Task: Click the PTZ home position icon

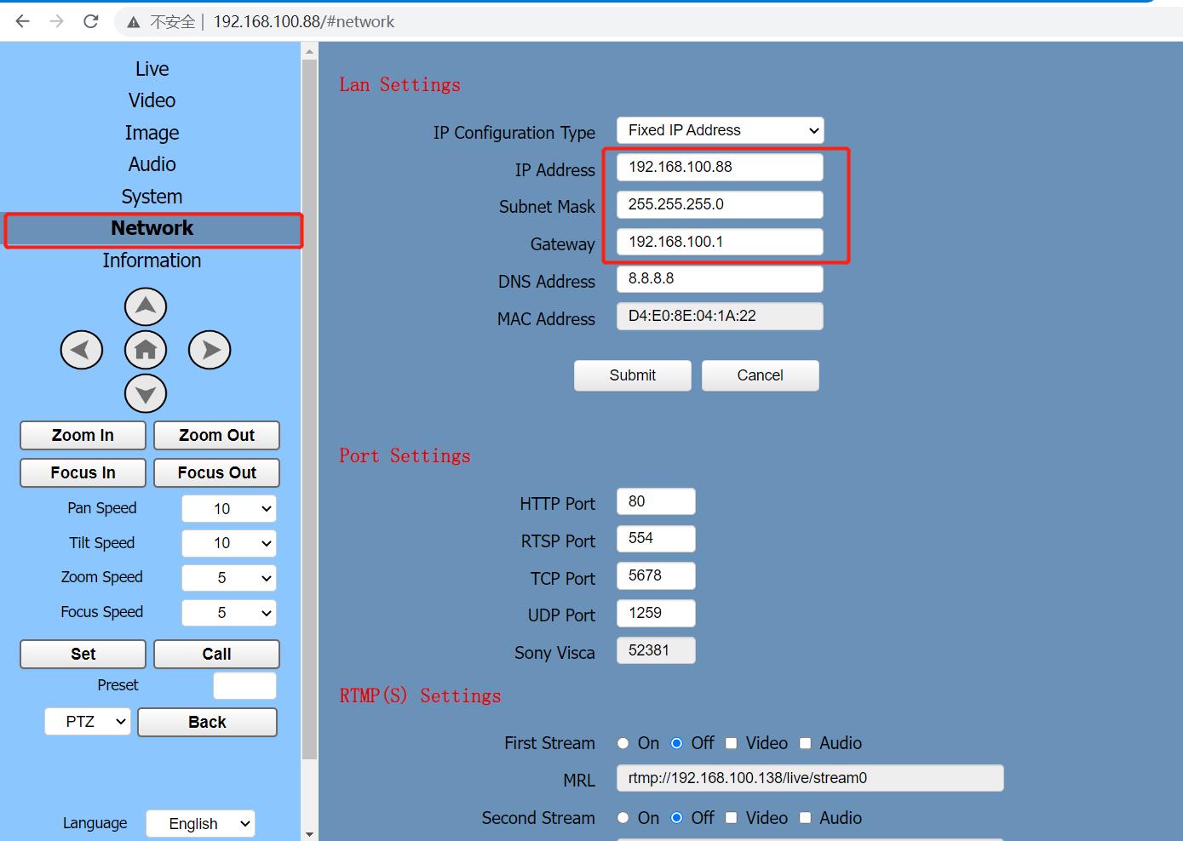Action: click(146, 350)
